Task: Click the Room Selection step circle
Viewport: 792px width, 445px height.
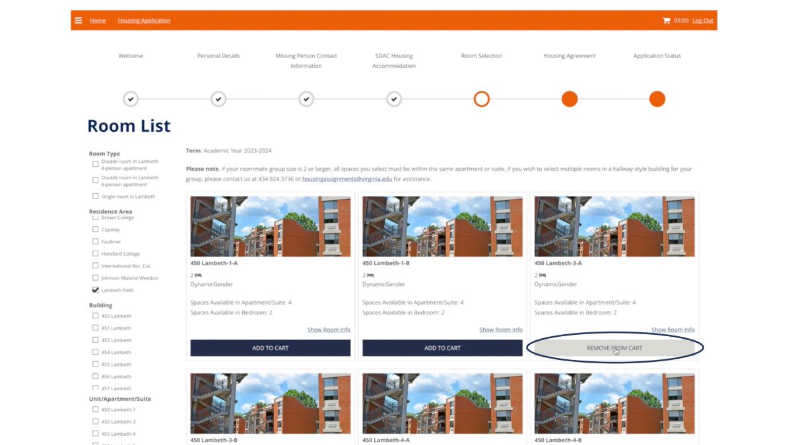Action: [482, 99]
